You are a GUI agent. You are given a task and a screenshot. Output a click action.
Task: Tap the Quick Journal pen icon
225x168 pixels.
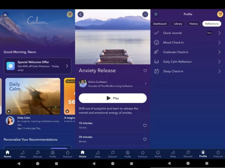tap(156, 33)
